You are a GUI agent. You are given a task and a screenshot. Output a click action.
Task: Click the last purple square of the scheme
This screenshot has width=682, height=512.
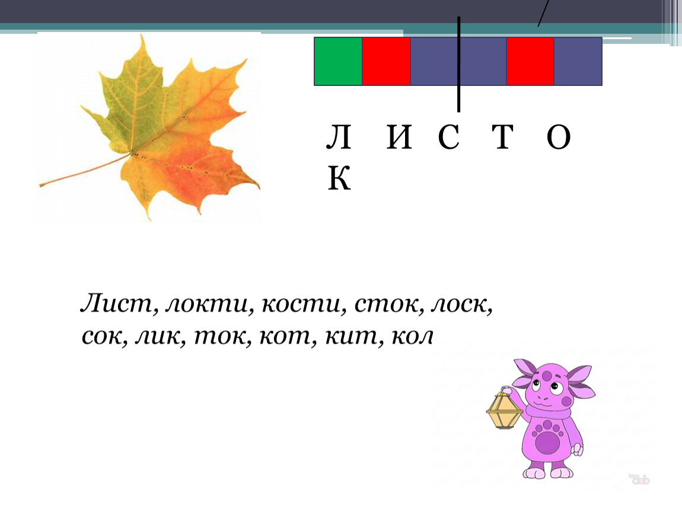(x=578, y=61)
